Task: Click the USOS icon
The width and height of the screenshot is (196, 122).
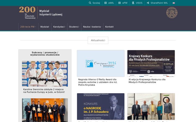Action: click(x=133, y=3)
